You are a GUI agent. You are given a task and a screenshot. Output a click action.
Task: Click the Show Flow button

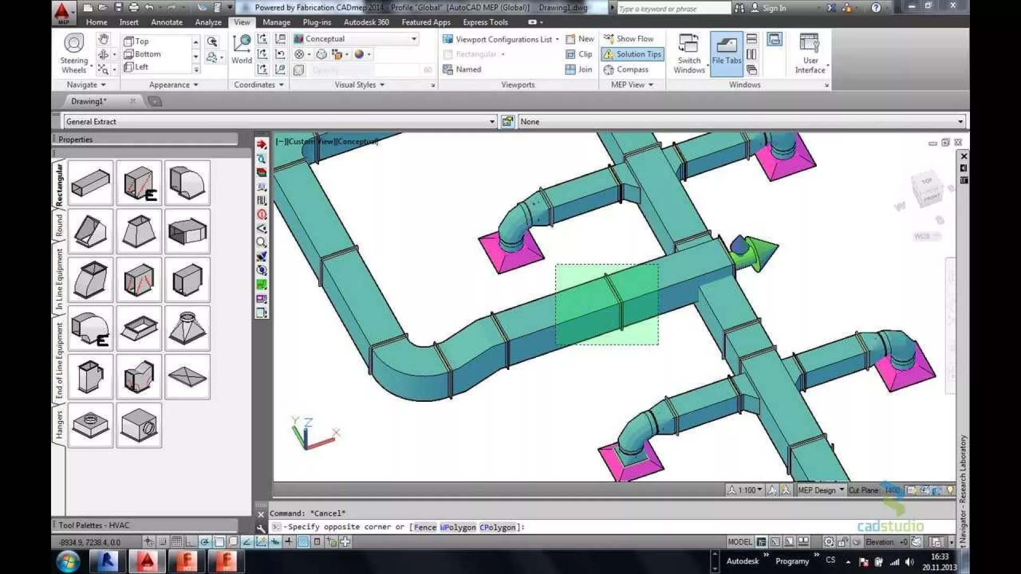pyautogui.click(x=628, y=39)
